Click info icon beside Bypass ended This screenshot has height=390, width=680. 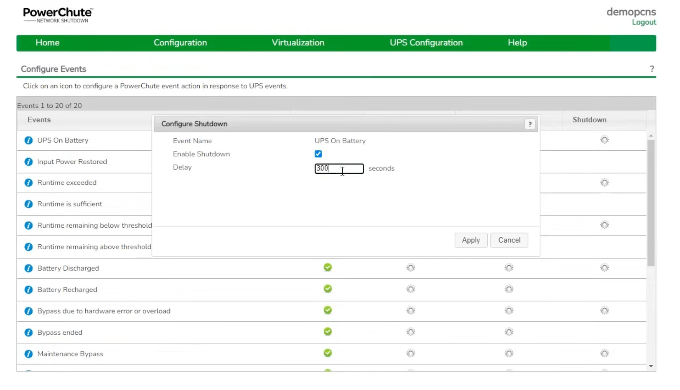(28, 333)
